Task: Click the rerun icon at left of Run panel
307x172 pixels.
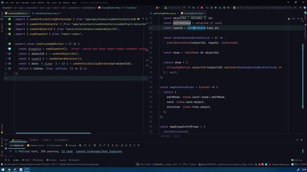Action: (x=6, y=144)
